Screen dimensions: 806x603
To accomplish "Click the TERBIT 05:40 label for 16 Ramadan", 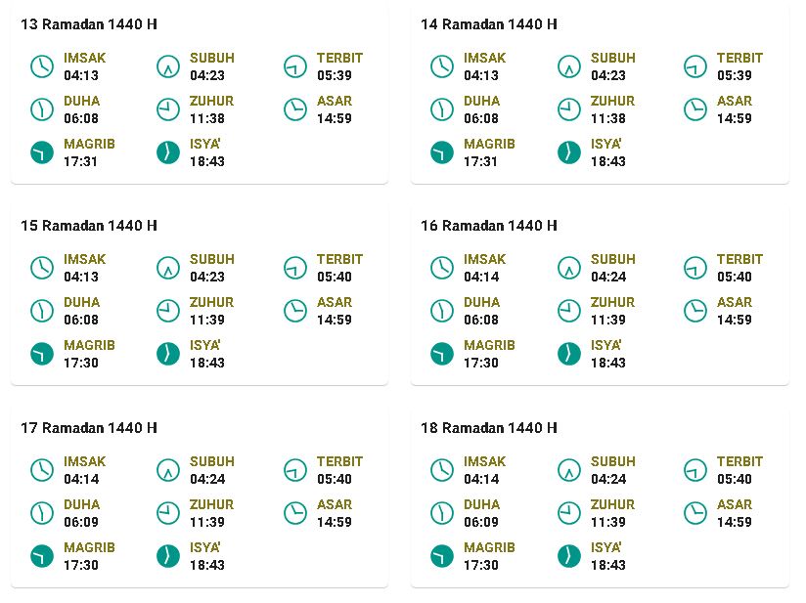I will click(739, 268).
